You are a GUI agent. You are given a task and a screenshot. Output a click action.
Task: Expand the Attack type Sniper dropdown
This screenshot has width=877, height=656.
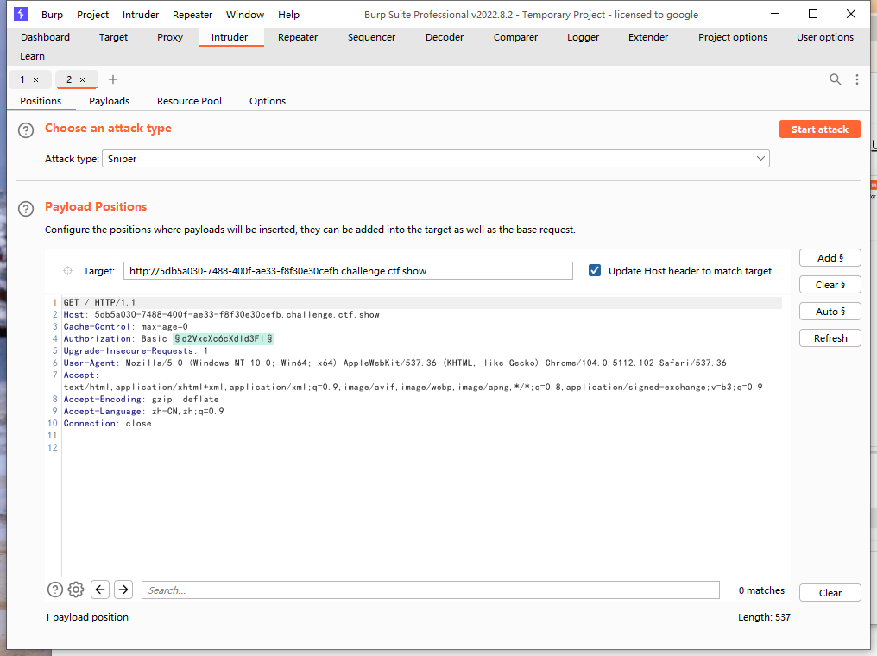point(436,158)
